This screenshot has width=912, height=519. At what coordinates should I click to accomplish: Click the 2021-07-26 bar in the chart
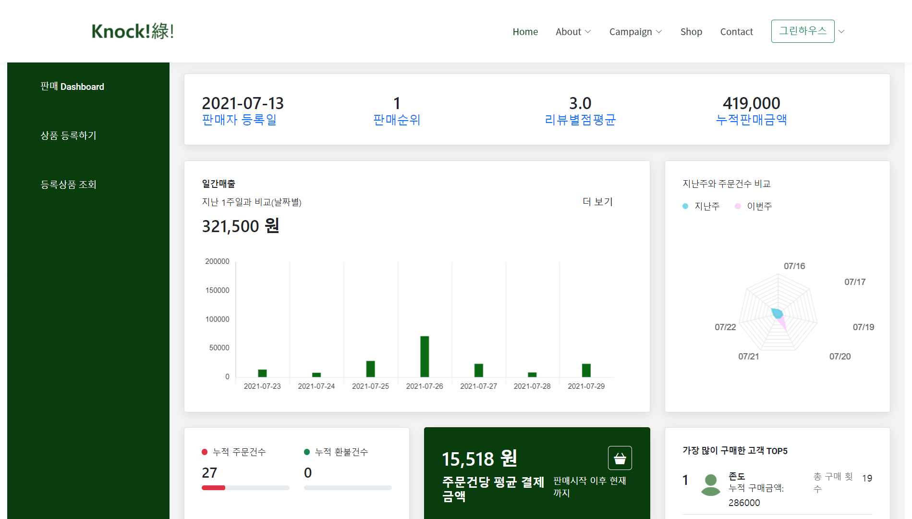click(425, 356)
